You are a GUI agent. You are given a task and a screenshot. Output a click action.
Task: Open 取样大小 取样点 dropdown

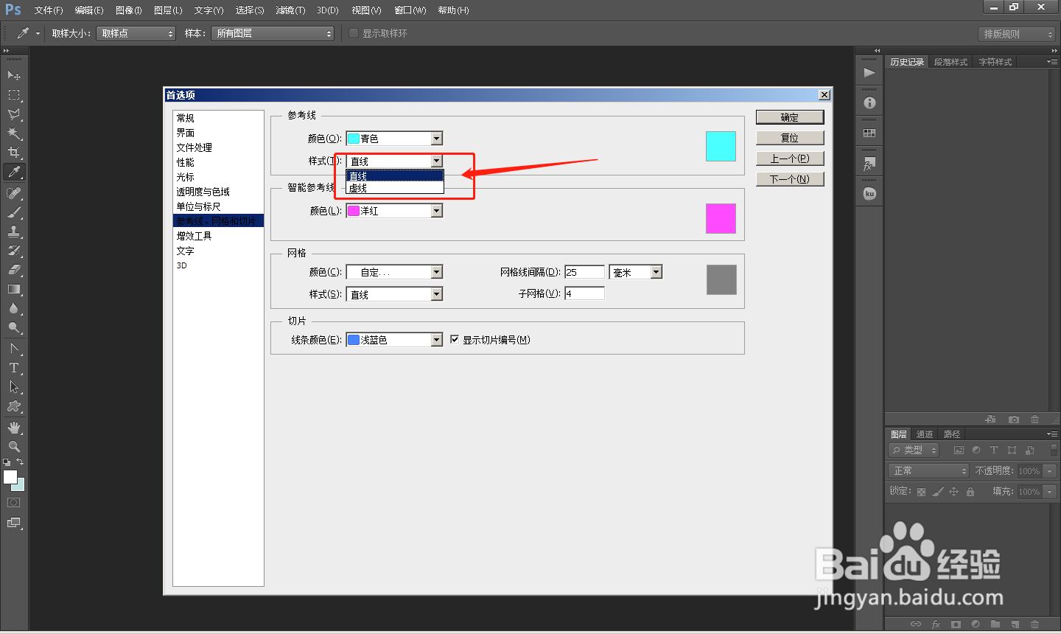coord(136,33)
